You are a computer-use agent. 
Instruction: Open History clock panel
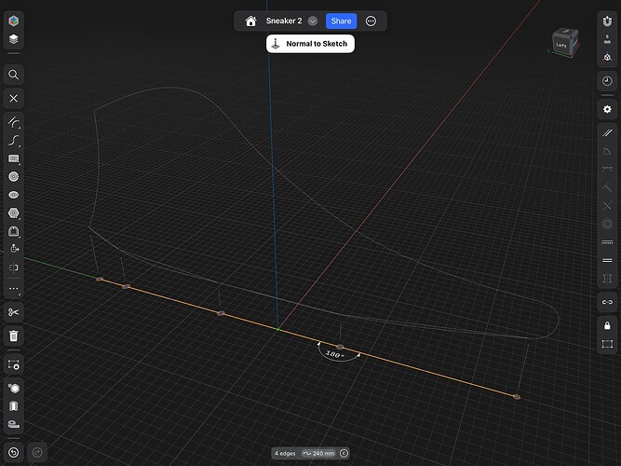point(607,81)
